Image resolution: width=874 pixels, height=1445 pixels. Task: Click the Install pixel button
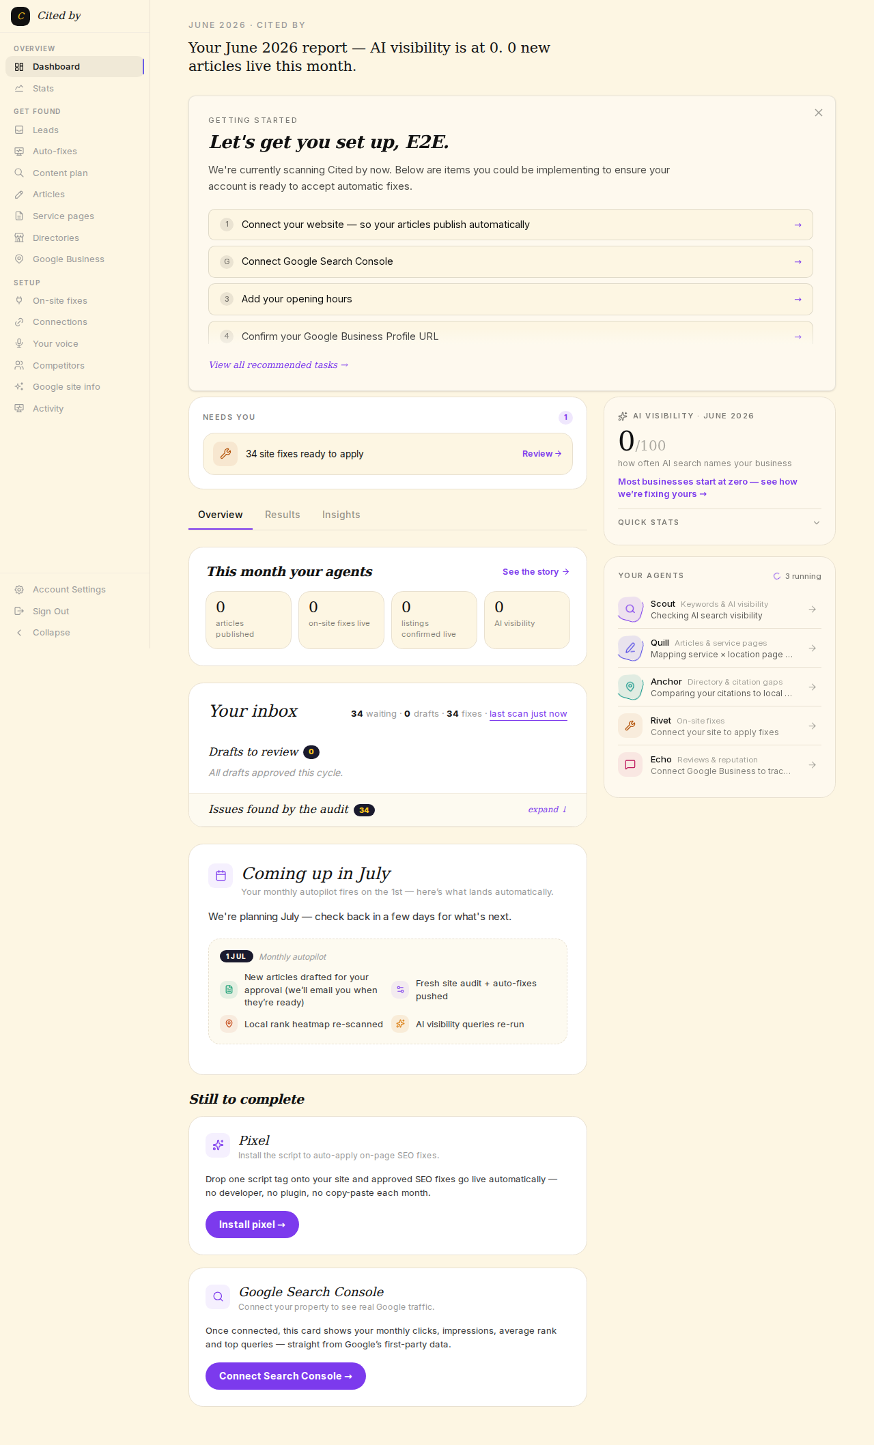click(252, 1225)
